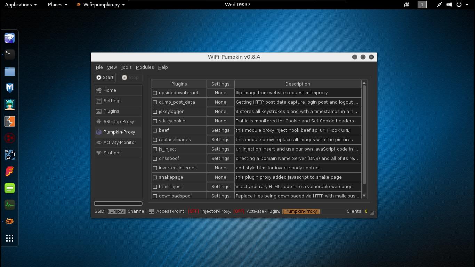Open the Wifi-pumpkin.py app menu
The width and height of the screenshot is (475, 267).
point(101,5)
